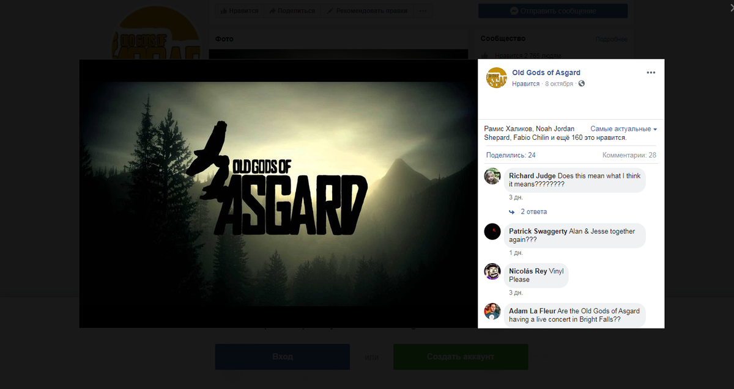The height and width of the screenshot is (389, 734).
Task: Open Рамис Халиков in the likes list
Action: tap(508, 129)
